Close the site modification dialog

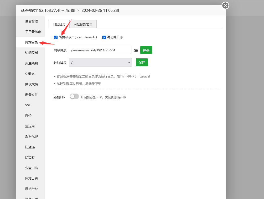pos(225,5)
